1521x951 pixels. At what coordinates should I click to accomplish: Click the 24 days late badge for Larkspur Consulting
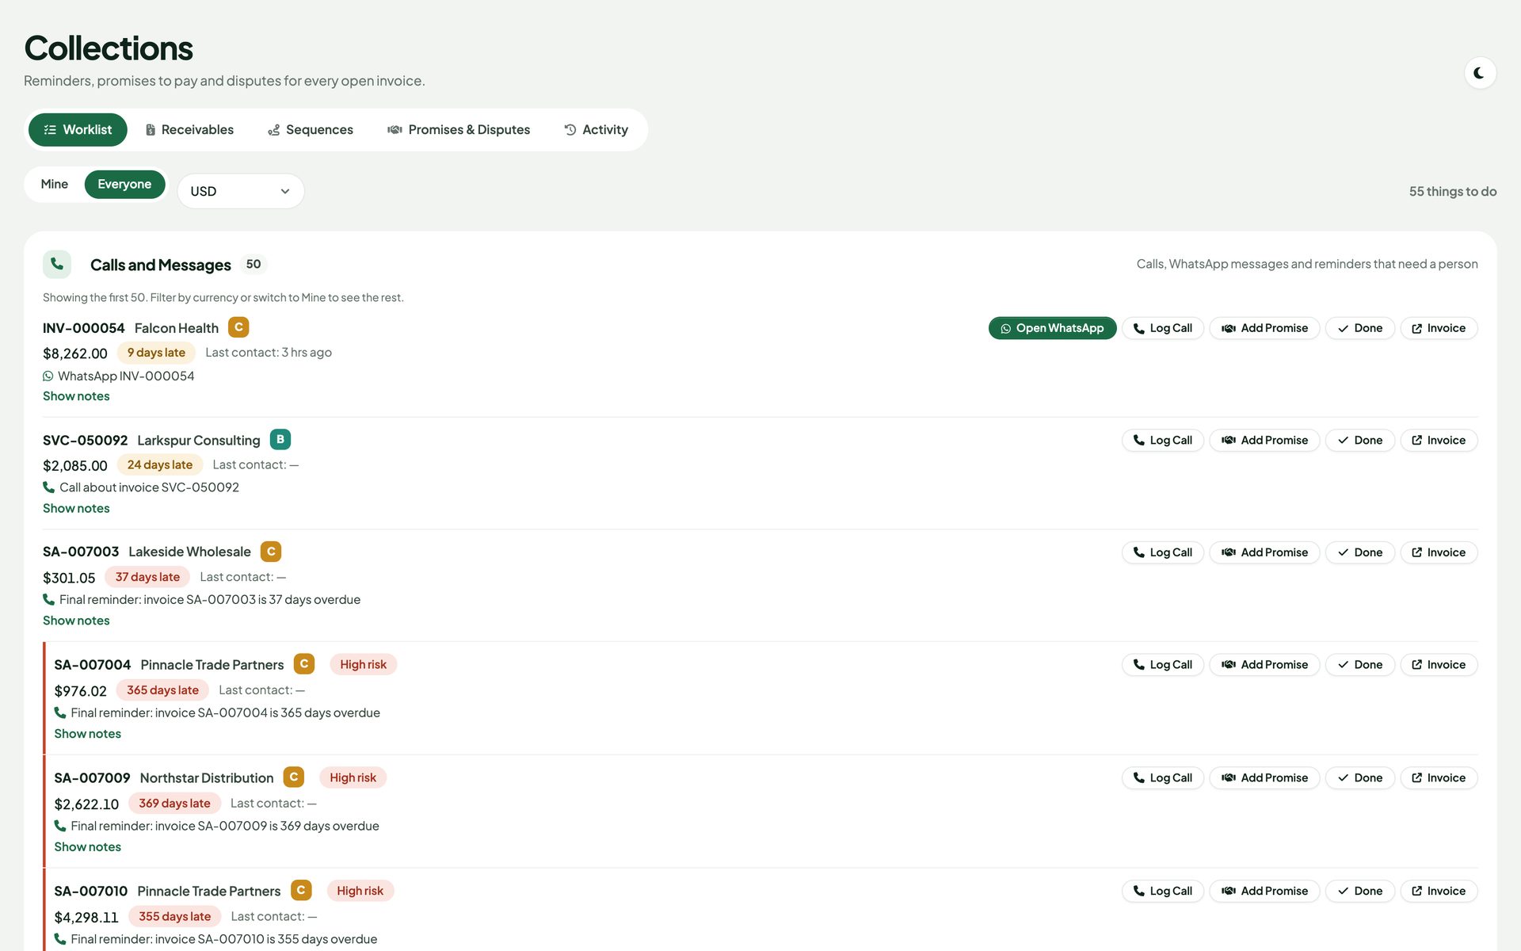[x=160, y=465]
